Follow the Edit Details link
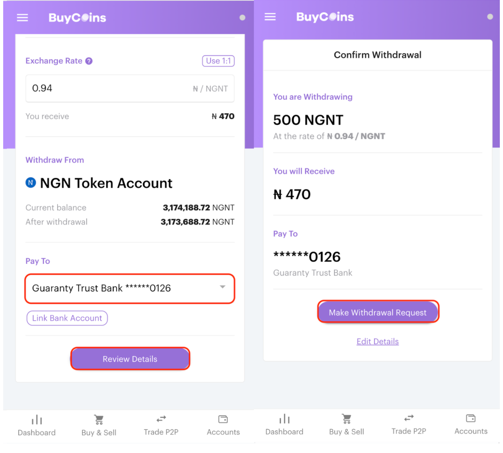Viewport: 503px width, 453px height. click(378, 341)
